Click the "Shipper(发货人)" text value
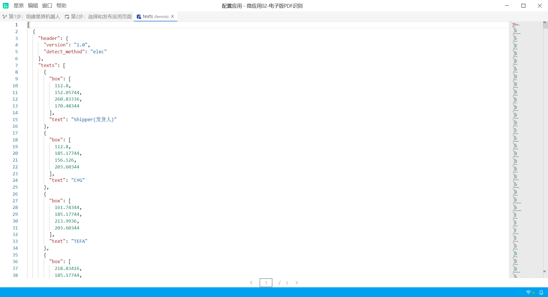548x297 pixels. [94, 119]
